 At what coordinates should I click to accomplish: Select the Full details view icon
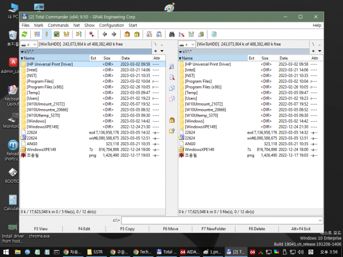point(47,34)
